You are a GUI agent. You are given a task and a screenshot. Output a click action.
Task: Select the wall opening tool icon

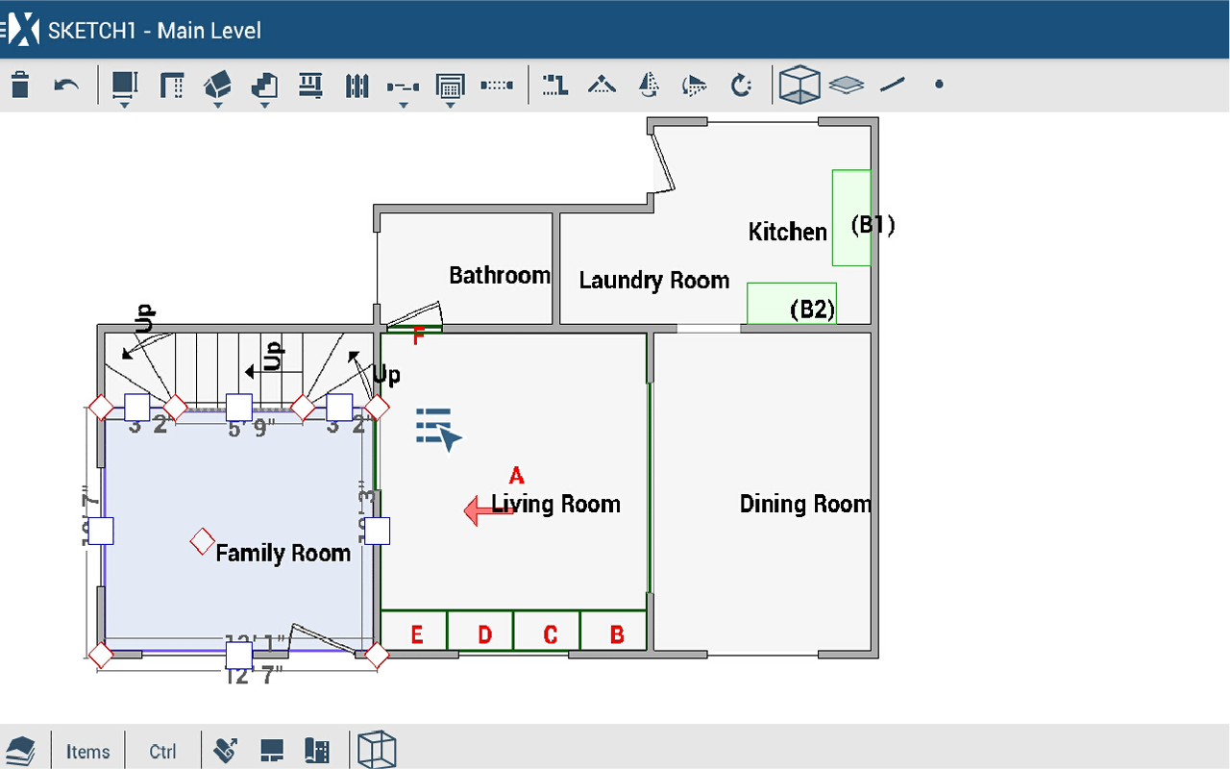[x=172, y=86]
